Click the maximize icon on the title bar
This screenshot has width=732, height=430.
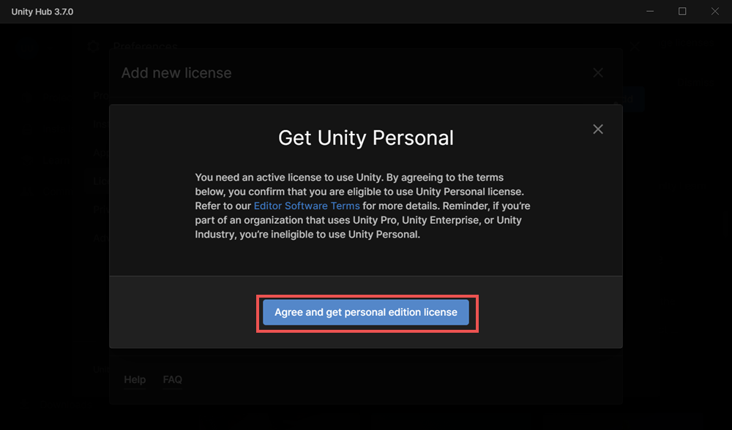click(681, 11)
